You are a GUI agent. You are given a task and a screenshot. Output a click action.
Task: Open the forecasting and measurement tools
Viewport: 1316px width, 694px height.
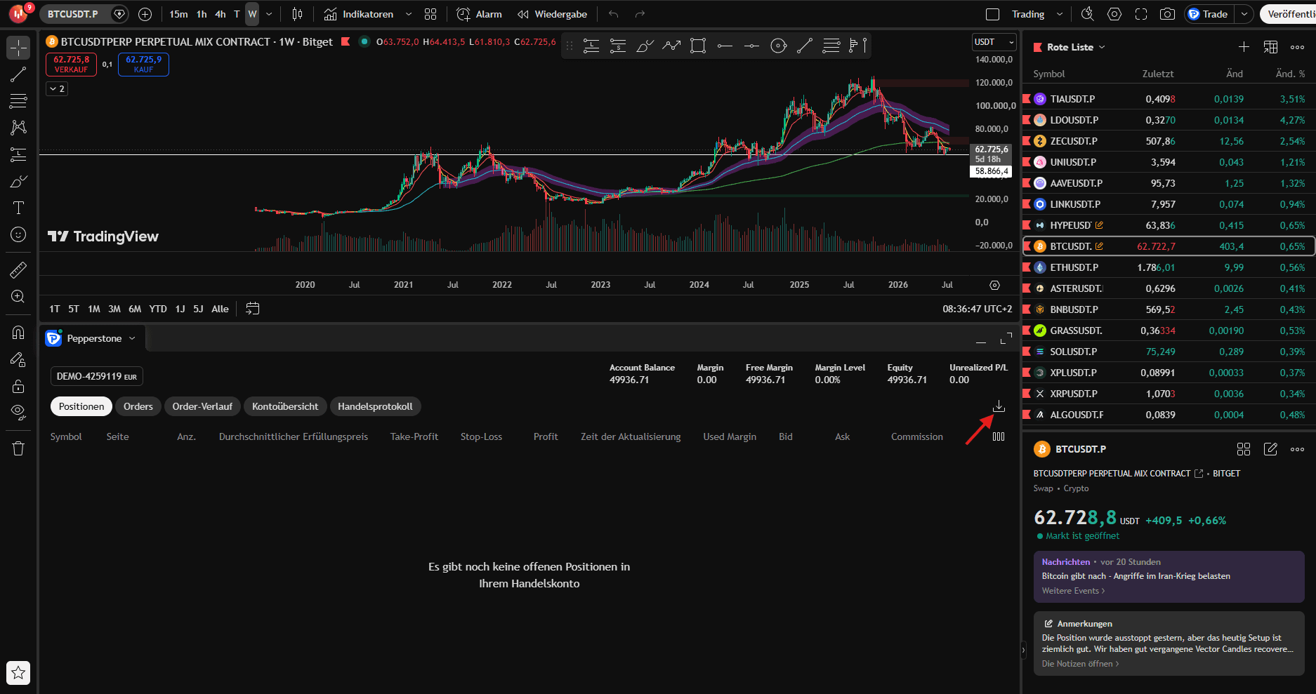(x=18, y=154)
